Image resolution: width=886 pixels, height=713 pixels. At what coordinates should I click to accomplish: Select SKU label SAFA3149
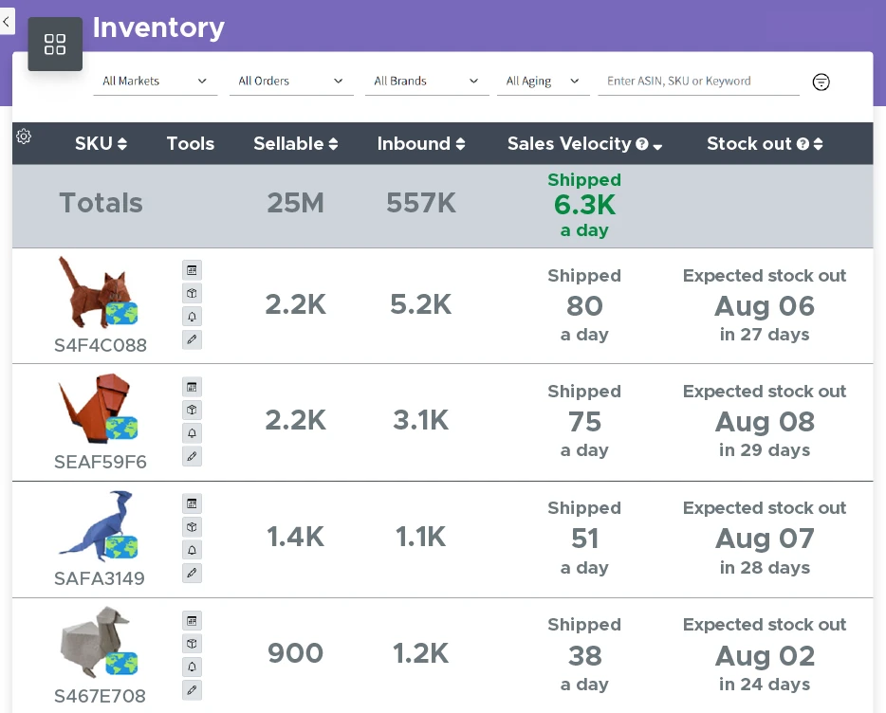[x=99, y=578]
